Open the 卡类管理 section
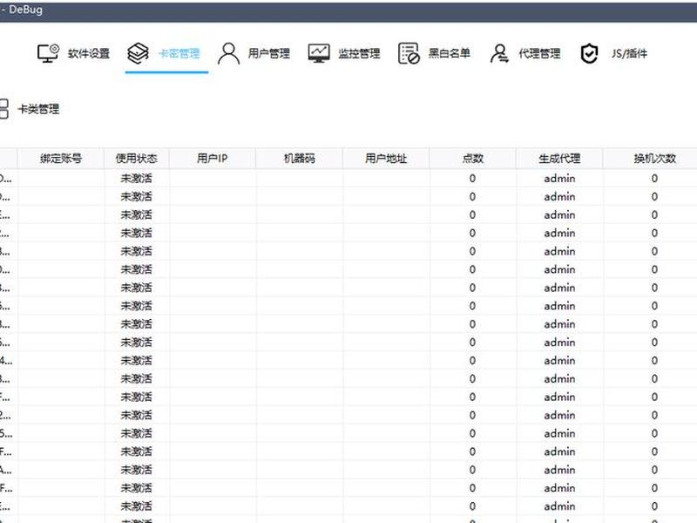Viewport: 697px width, 523px height. click(38, 109)
